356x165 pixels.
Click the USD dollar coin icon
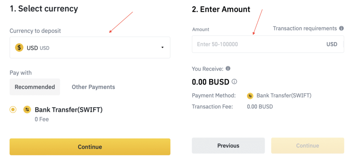19,48
